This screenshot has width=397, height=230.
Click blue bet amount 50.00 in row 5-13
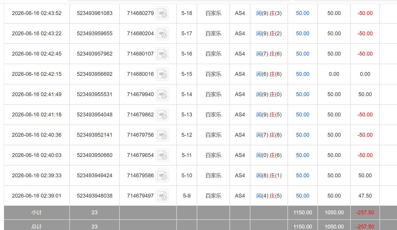[x=302, y=115]
